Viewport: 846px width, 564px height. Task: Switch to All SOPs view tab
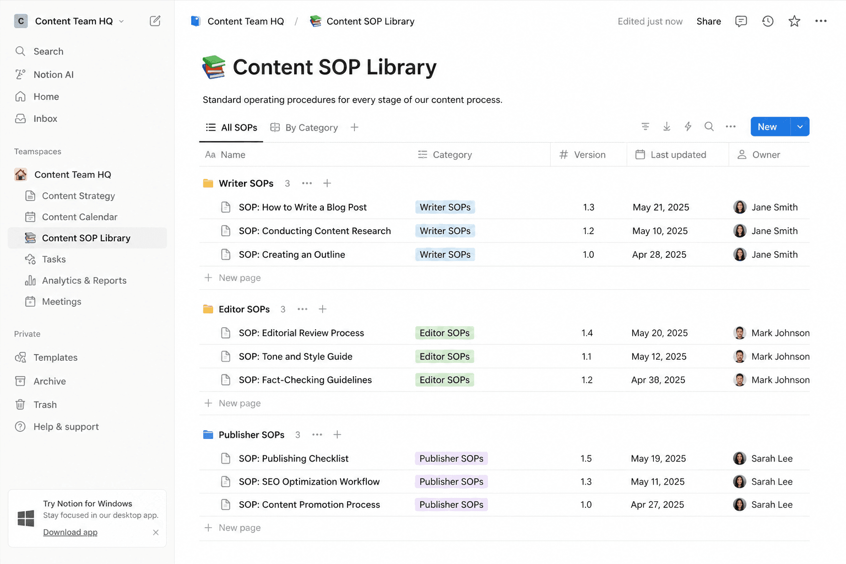click(231, 127)
